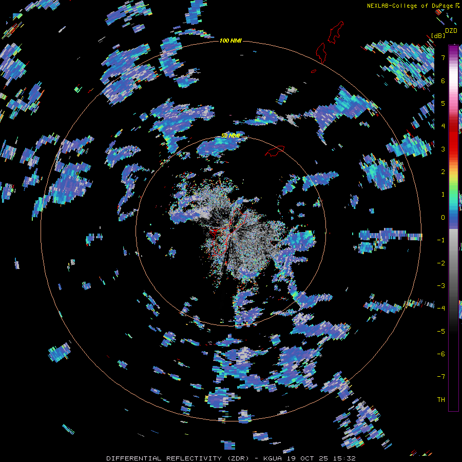Click the TH threshold label on scale
This screenshot has height=462, width=462.
441,400
